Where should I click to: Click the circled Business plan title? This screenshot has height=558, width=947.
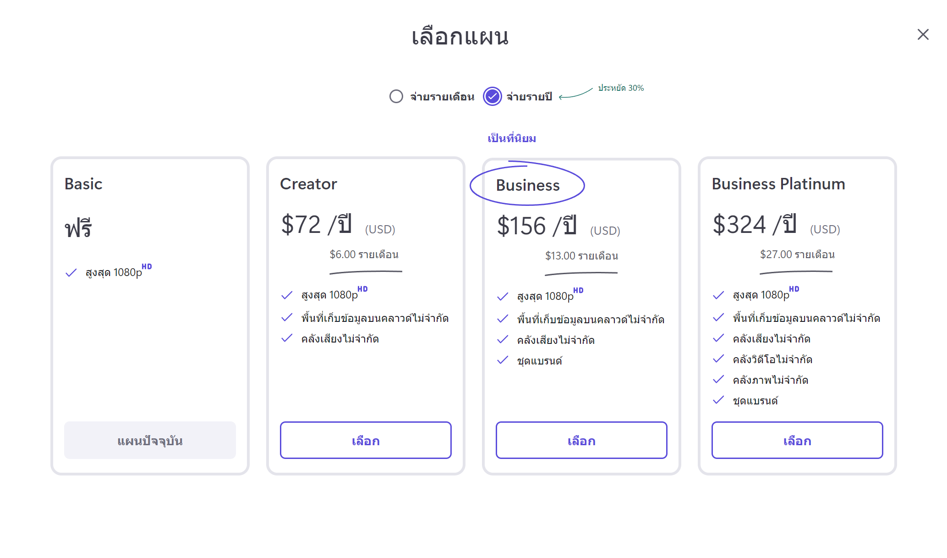528,185
